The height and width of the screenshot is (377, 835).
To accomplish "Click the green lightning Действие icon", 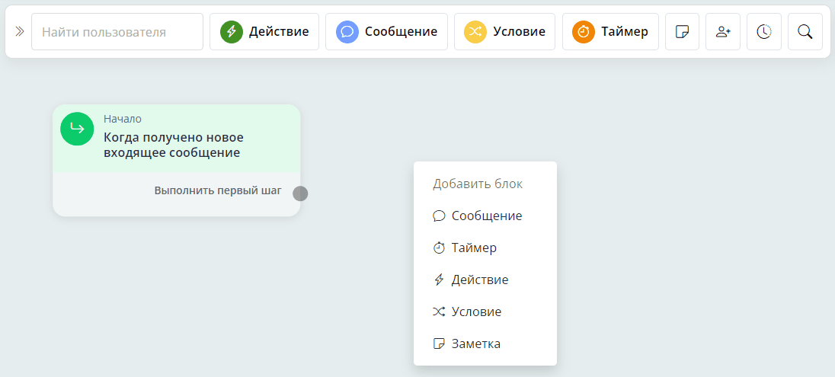I will click(x=232, y=32).
